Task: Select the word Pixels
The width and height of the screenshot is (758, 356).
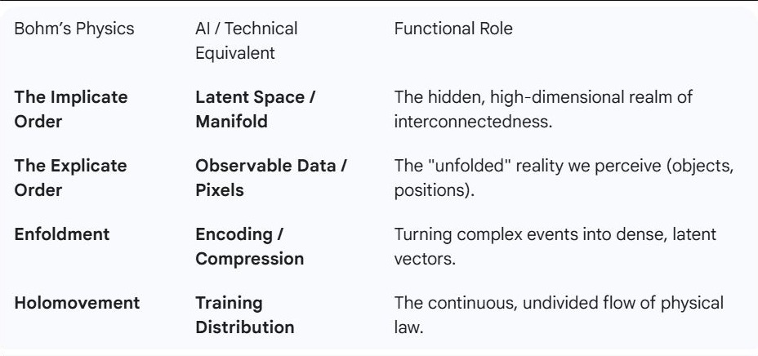Action: (220, 189)
